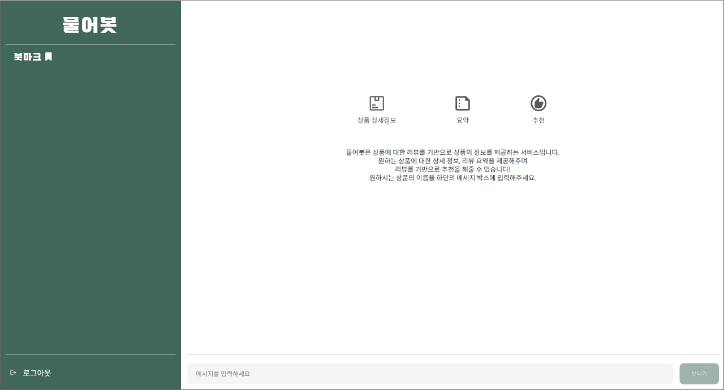Image resolution: width=724 pixels, height=390 pixels.
Task: Click the bookmark icon next to 북마크
Action: point(48,56)
